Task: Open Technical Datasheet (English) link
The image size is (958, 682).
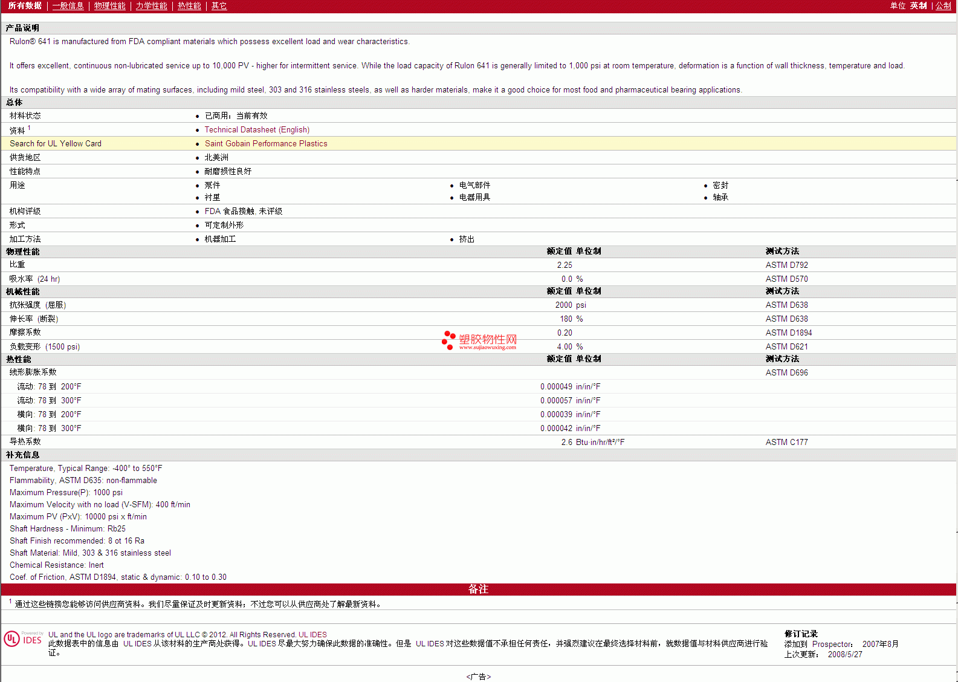Action: tap(257, 129)
